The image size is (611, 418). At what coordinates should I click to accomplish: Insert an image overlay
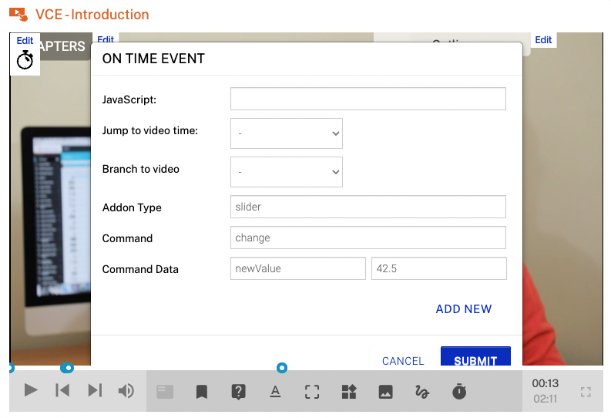click(x=386, y=392)
